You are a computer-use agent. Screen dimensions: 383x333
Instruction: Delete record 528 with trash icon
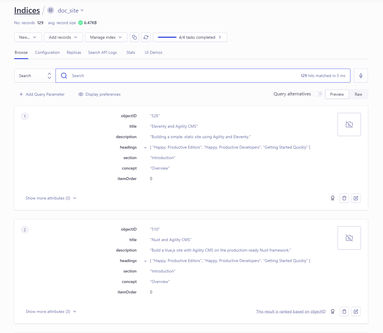pos(344,198)
